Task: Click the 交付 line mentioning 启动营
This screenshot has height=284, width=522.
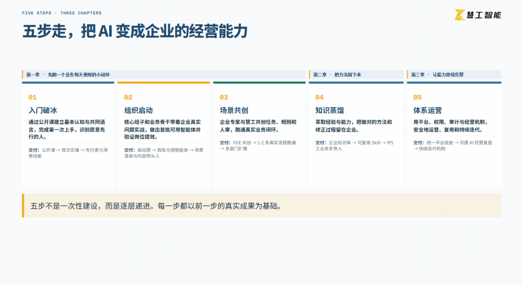Action: [x=164, y=153]
